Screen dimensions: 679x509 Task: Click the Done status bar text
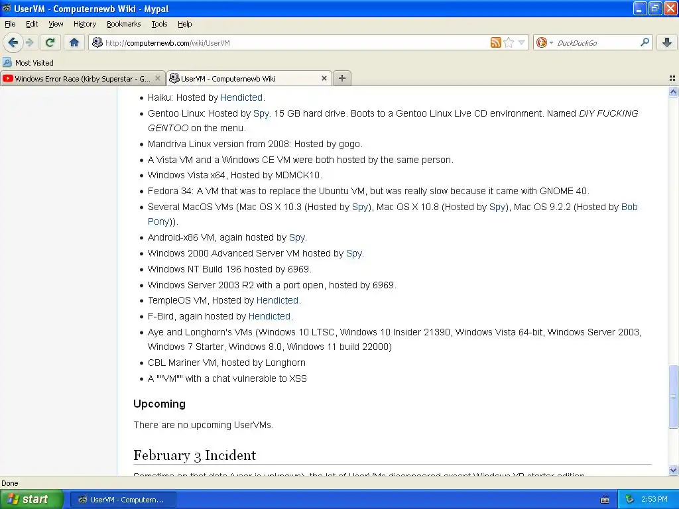10,483
